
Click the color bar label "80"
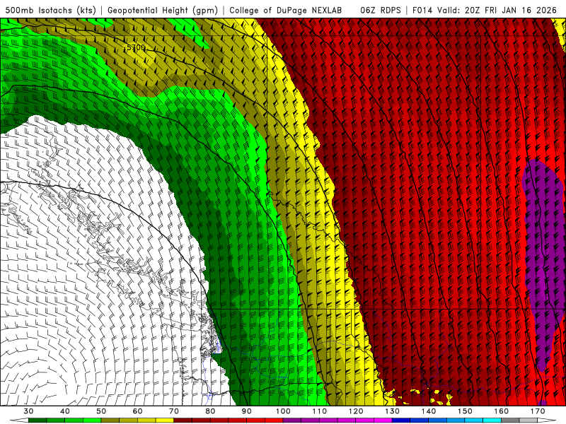click(x=210, y=411)
